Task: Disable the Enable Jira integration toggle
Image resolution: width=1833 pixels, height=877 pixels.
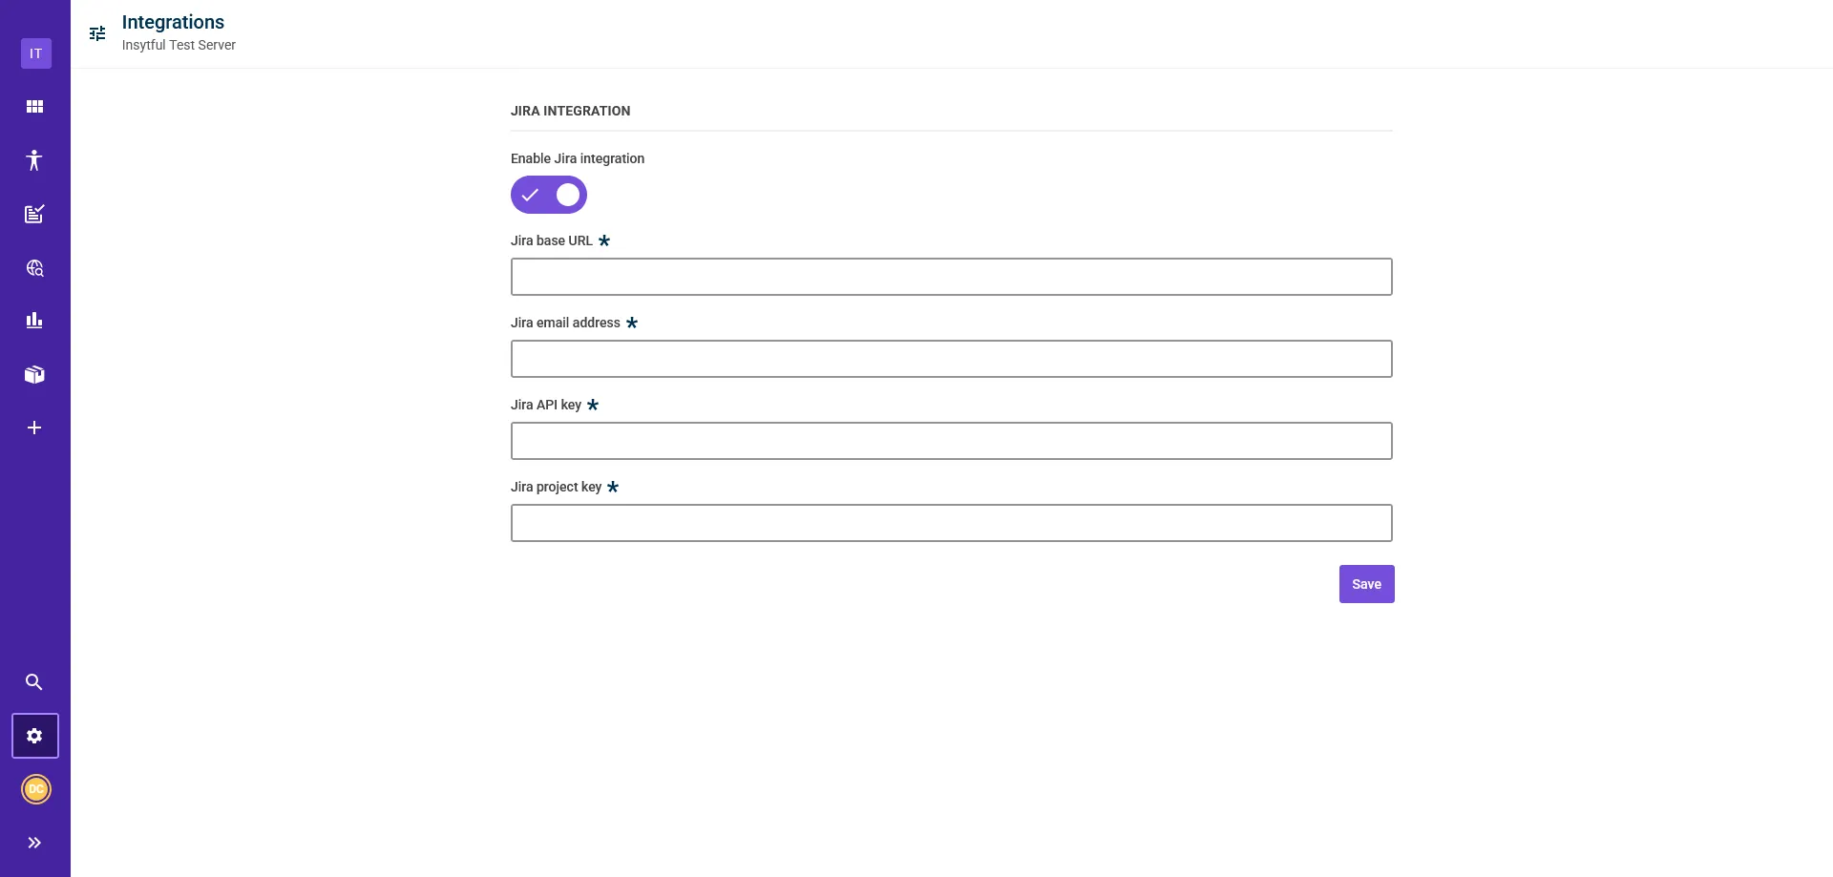Action: pos(549,195)
